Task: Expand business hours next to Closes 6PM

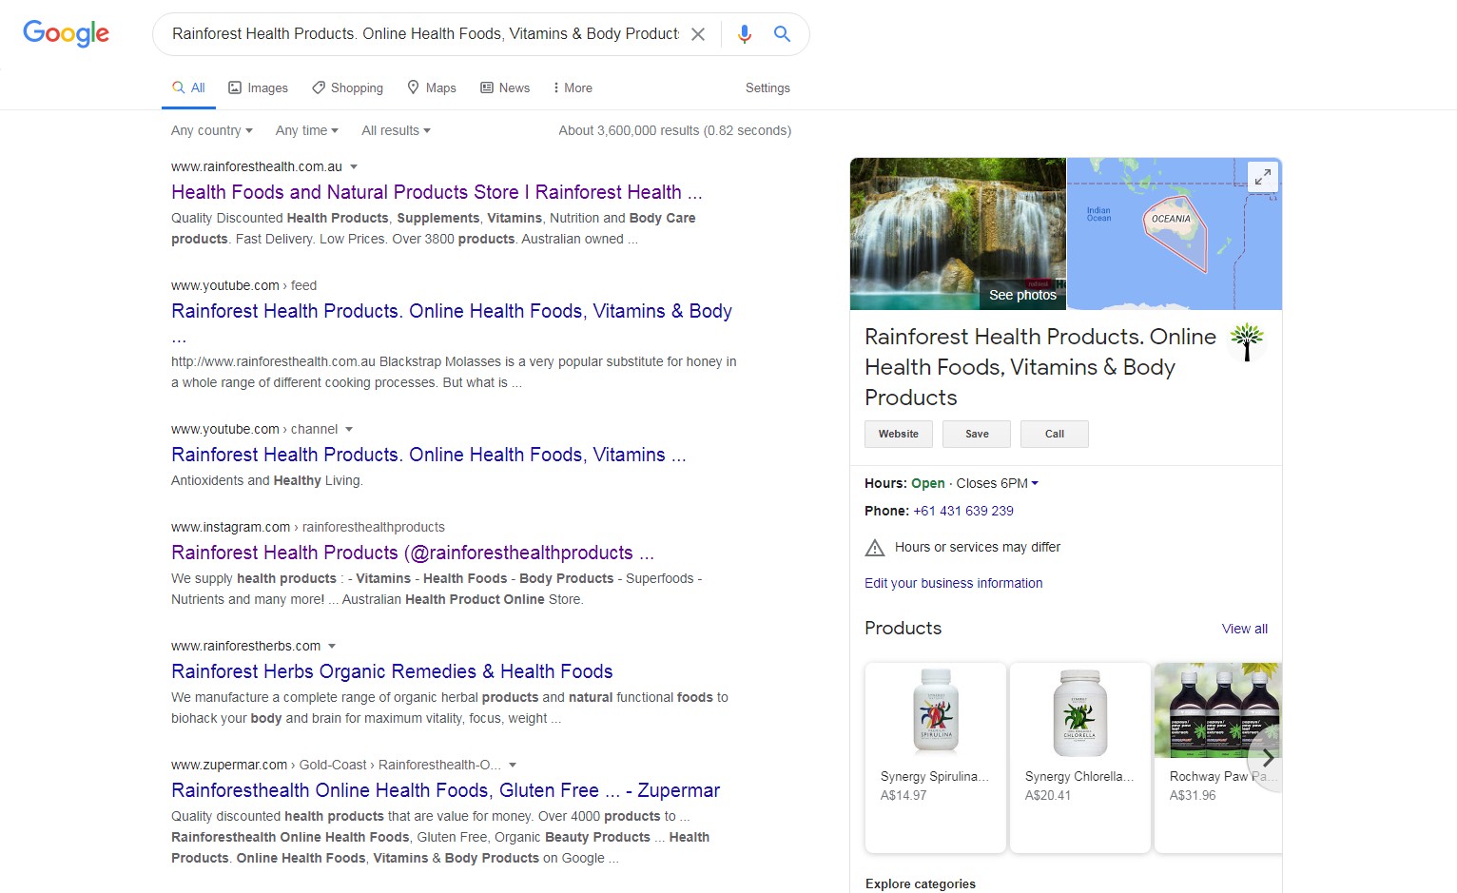Action: point(1035,483)
